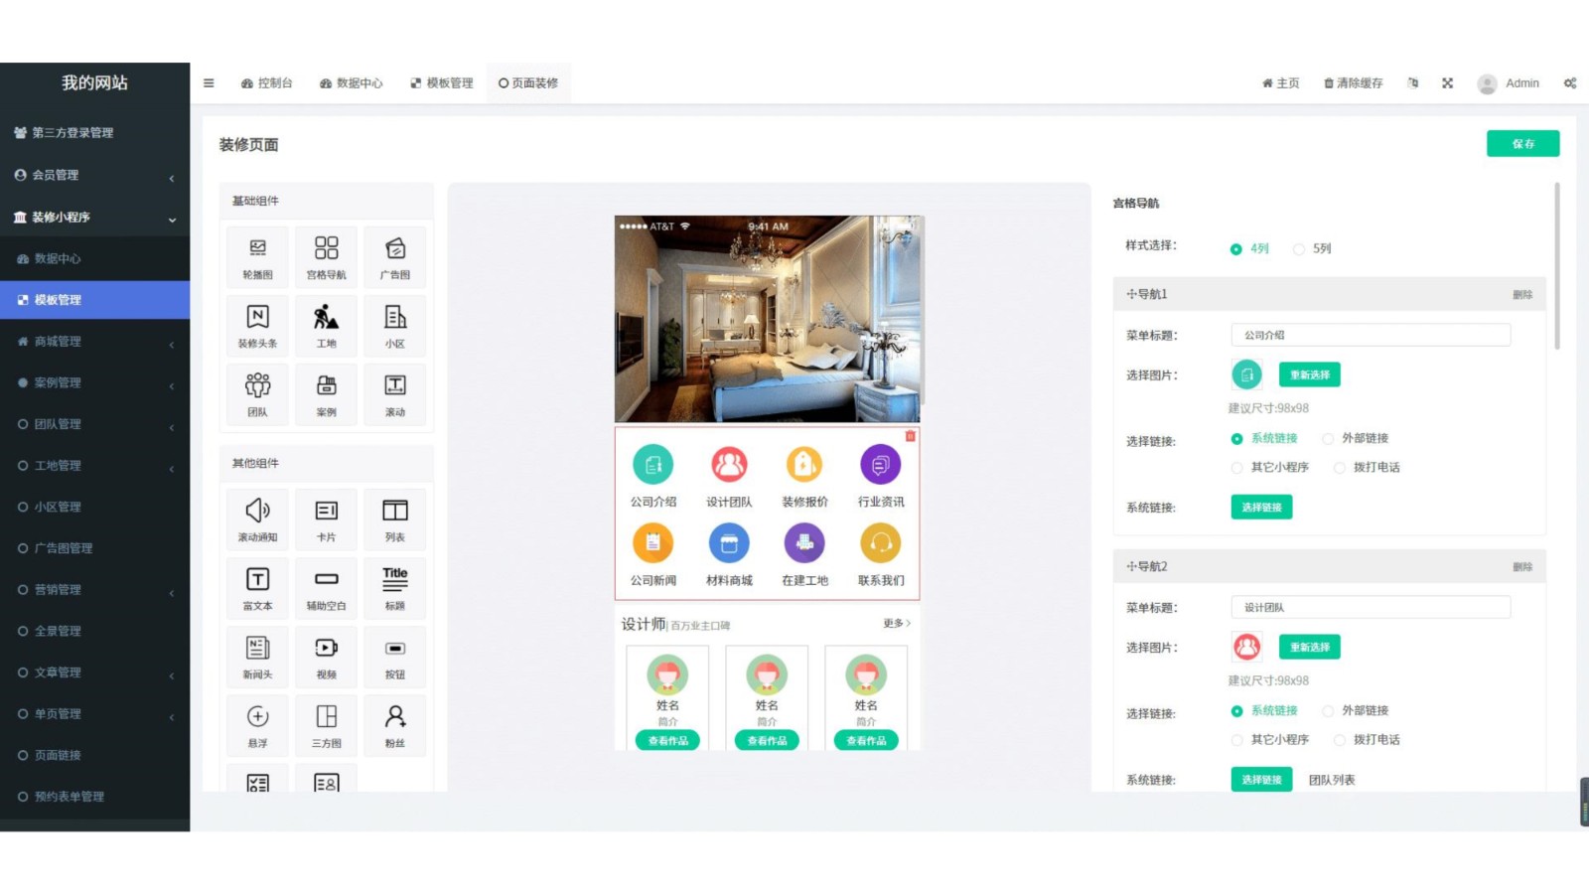
Task: Add the 卡片 card component
Action: (326, 519)
